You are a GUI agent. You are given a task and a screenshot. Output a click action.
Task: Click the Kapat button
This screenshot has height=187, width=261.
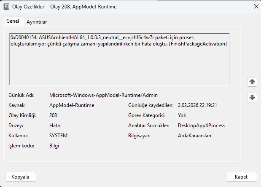(x=242, y=176)
